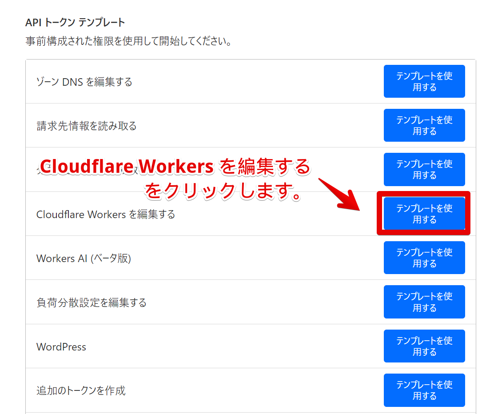Use the WordPress token template
478x414 pixels.
pyautogui.click(x=424, y=346)
